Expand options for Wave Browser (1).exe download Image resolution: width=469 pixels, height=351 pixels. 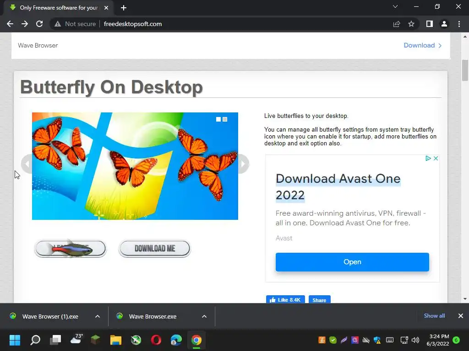98,316
